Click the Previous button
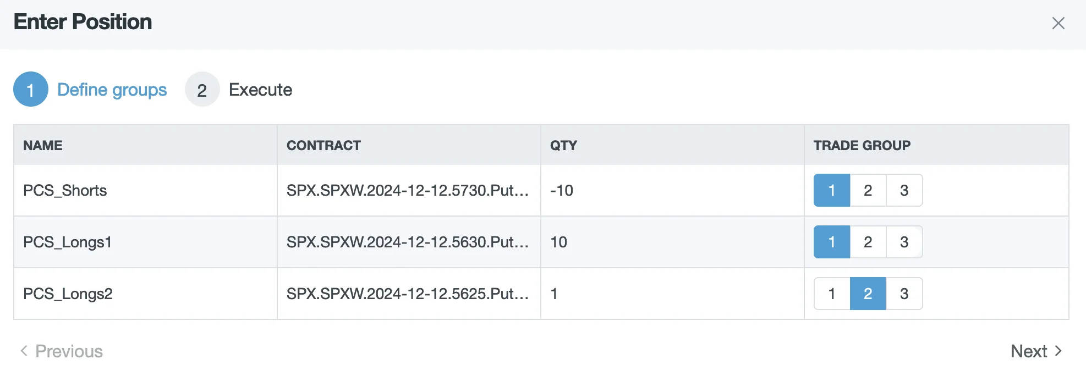Screen dimensions: 1086x387 (69, 351)
